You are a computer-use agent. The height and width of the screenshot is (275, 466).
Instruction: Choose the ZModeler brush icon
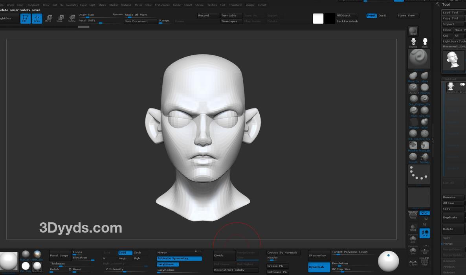click(x=413, y=122)
